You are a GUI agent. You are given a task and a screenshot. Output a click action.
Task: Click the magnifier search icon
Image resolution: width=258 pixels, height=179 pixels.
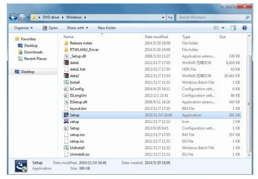[247, 17]
